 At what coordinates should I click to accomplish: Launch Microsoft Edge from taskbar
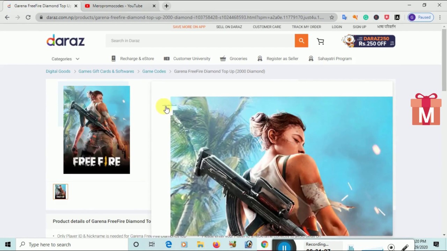(168, 244)
